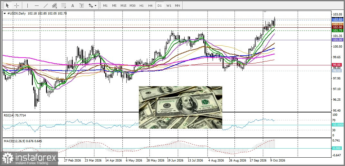Switch chart to M1 timeframe
Image resolution: width=345 pixels, height=166 pixels.
(x=105, y=5)
